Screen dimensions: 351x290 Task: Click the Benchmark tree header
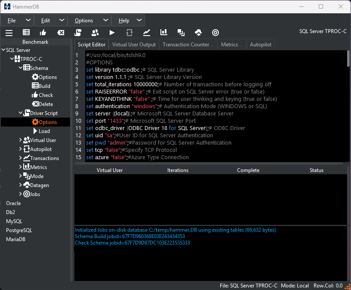35,42
